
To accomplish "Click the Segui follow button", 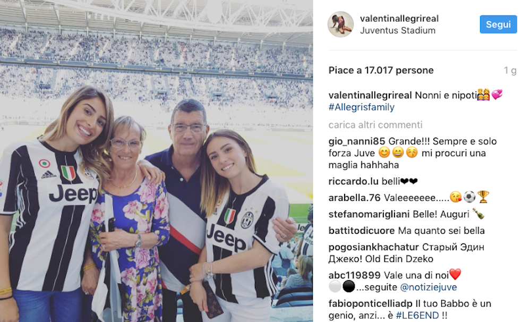I will pos(498,24).
